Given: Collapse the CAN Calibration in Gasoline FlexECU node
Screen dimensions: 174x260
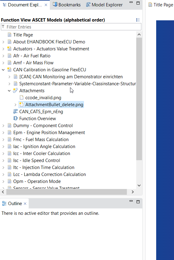Looking at the screenshot, I should [3, 70].
